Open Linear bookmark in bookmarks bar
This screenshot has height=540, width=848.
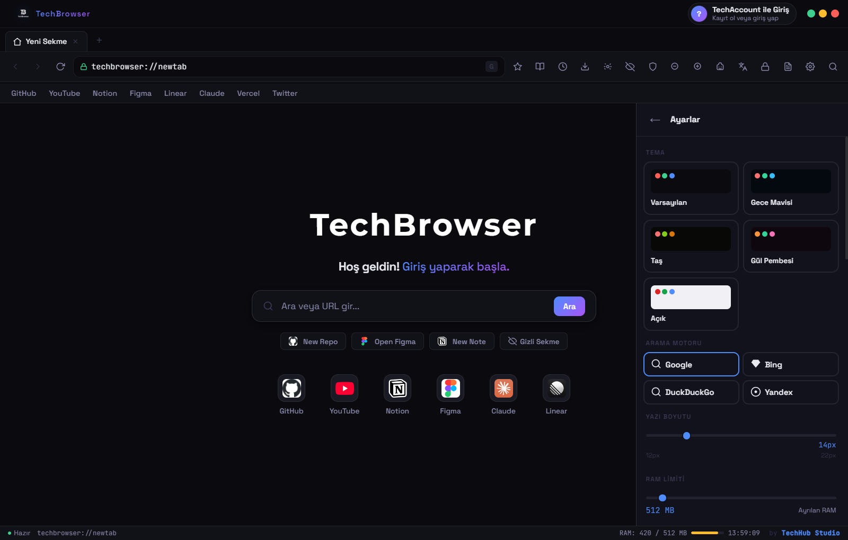click(x=175, y=93)
